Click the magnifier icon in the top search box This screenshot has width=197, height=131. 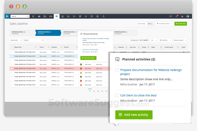28,16
